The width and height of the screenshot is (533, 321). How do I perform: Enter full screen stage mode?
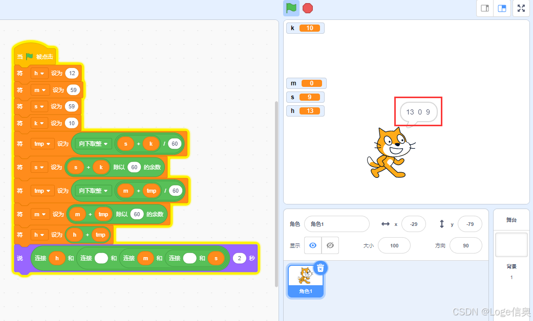(521, 8)
